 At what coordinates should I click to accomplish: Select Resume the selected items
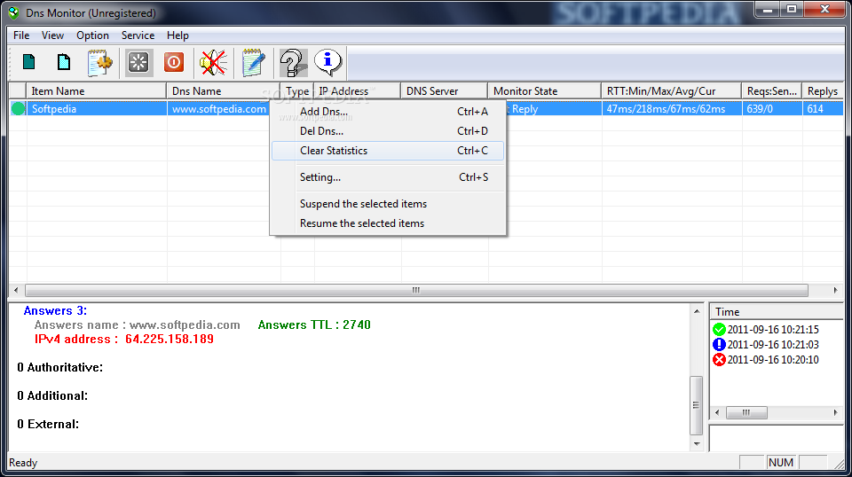point(388,223)
